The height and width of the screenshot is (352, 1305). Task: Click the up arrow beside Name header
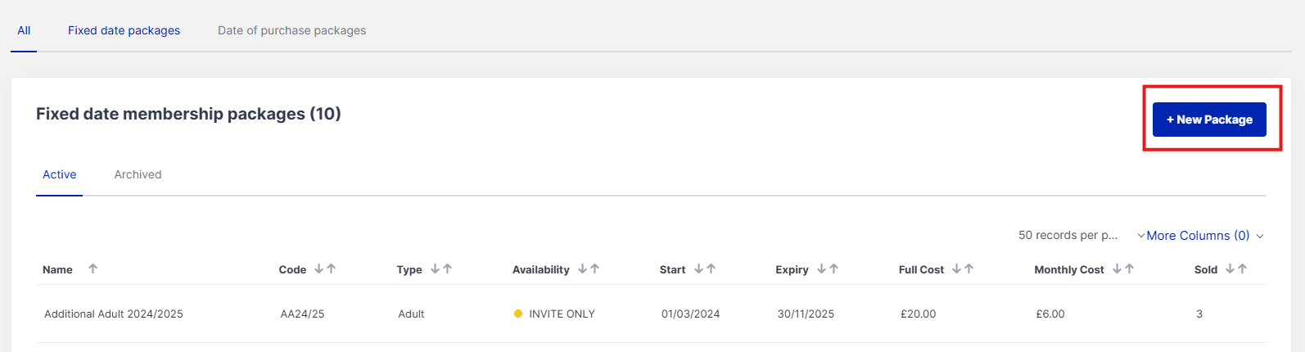[x=93, y=269]
